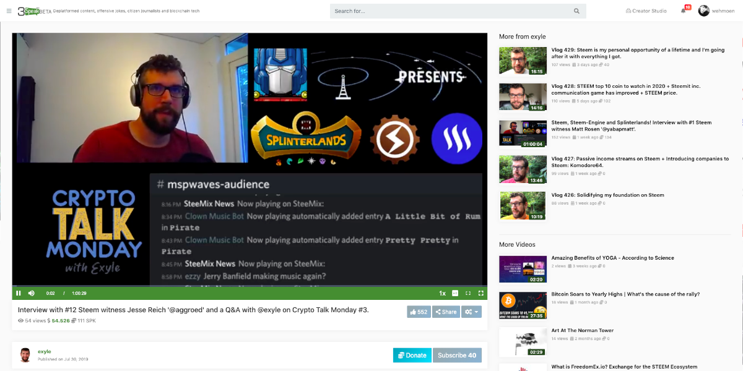The height and width of the screenshot is (371, 743).
Task: Click 'Published on Jul 30, 2019' text
Action: pos(63,359)
